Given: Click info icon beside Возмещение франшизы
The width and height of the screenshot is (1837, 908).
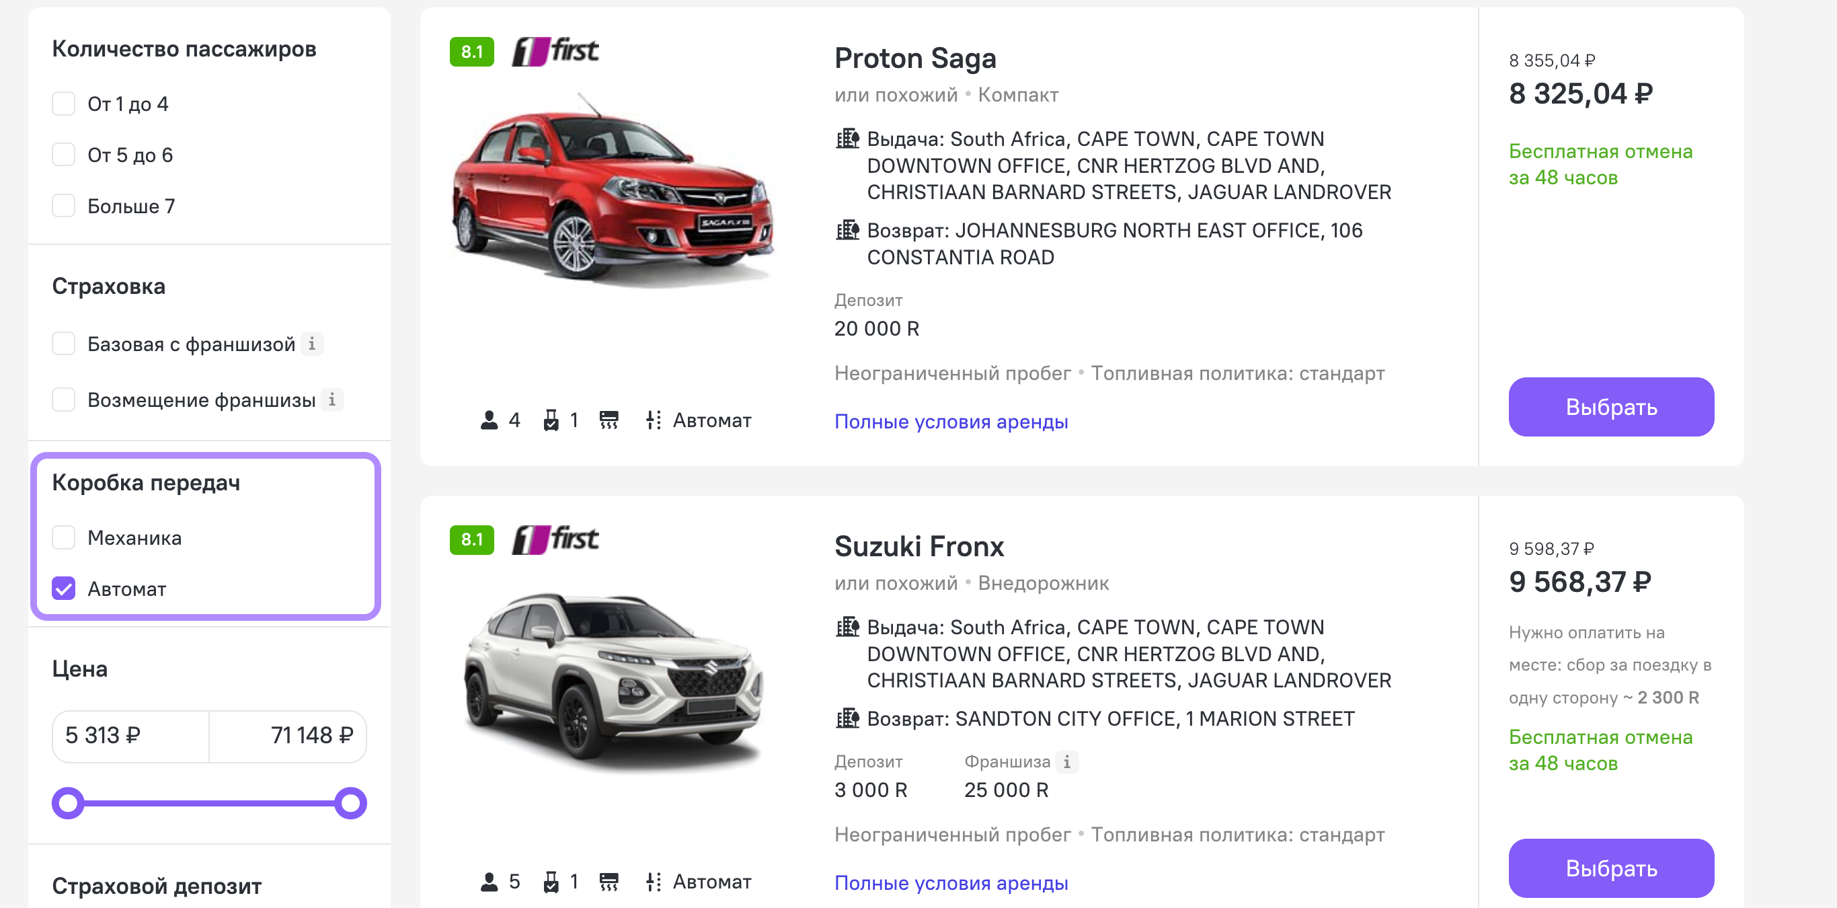Looking at the screenshot, I should pos(331,400).
